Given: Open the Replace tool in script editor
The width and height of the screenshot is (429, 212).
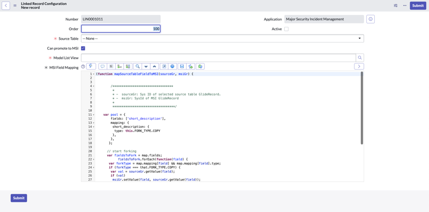Looking at the screenshot, I should point(120,67).
